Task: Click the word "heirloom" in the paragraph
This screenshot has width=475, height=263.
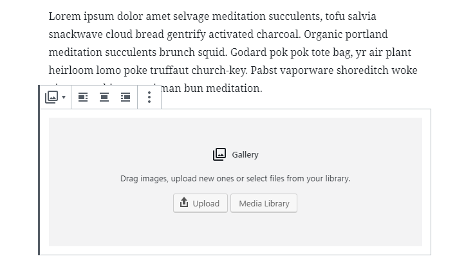Action: 70,70
